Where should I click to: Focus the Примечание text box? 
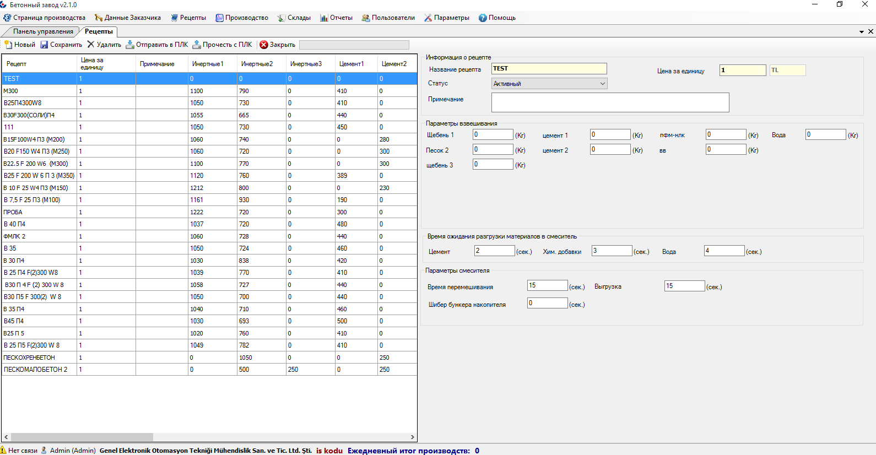(x=610, y=102)
